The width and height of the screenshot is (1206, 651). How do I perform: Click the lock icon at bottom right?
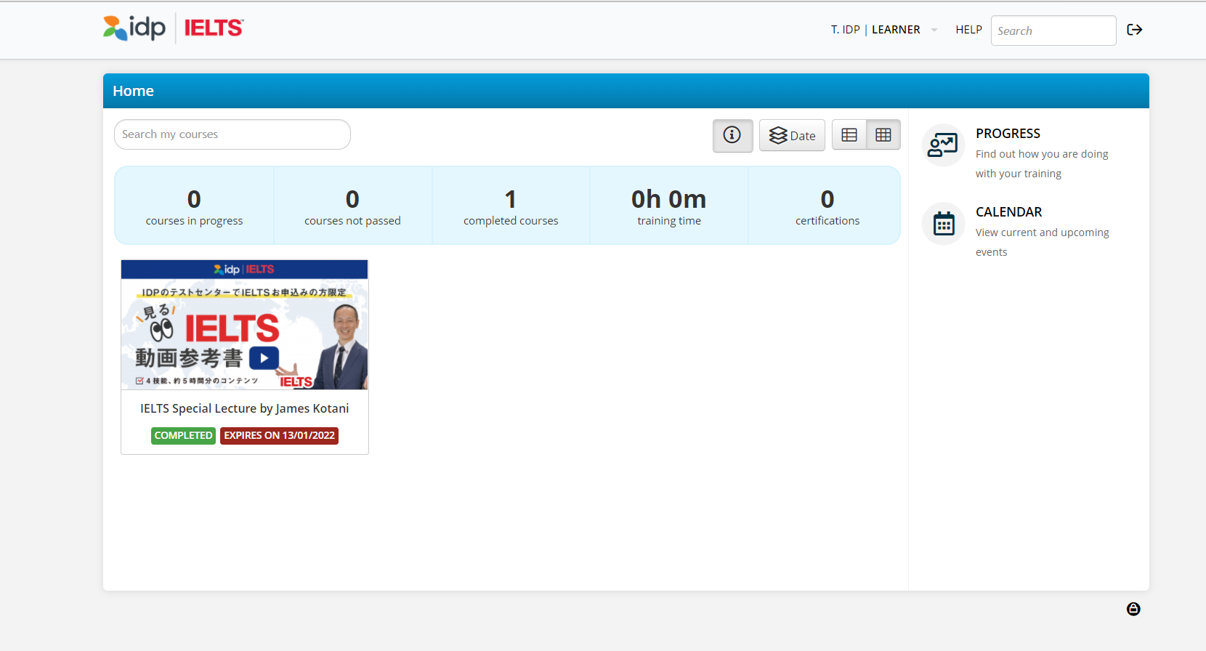coord(1133,609)
